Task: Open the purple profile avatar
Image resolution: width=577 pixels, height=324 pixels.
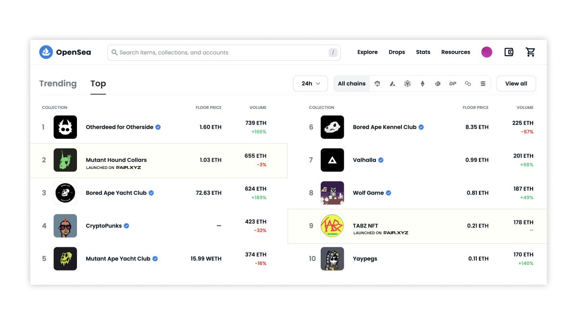Action: [487, 52]
